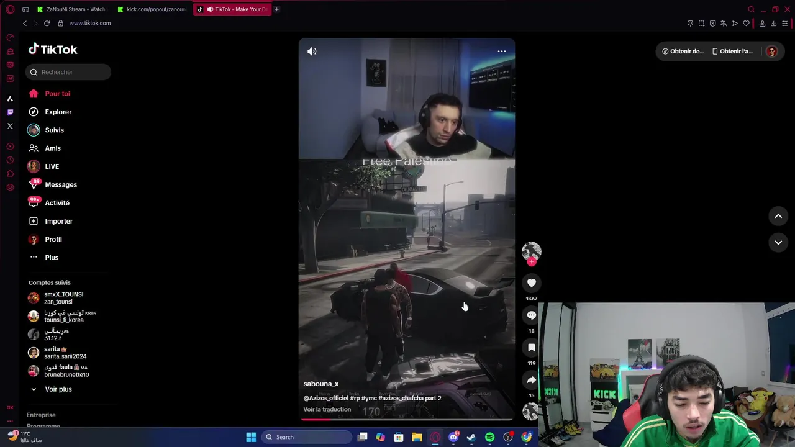Share the video using the arrow icon
This screenshot has width=795, height=447.
532,380
